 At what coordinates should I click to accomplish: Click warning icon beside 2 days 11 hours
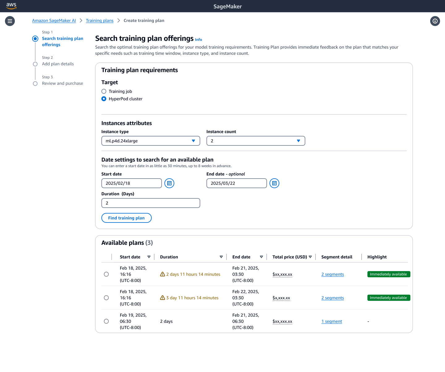tap(163, 274)
